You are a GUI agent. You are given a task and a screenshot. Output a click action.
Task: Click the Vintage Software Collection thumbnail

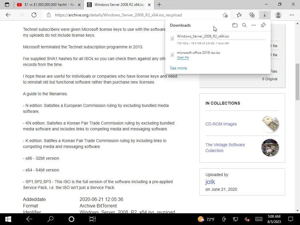click(270, 148)
